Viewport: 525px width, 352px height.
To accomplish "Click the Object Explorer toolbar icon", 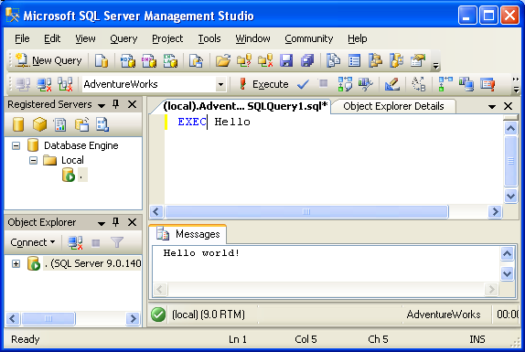I will point(375,60).
